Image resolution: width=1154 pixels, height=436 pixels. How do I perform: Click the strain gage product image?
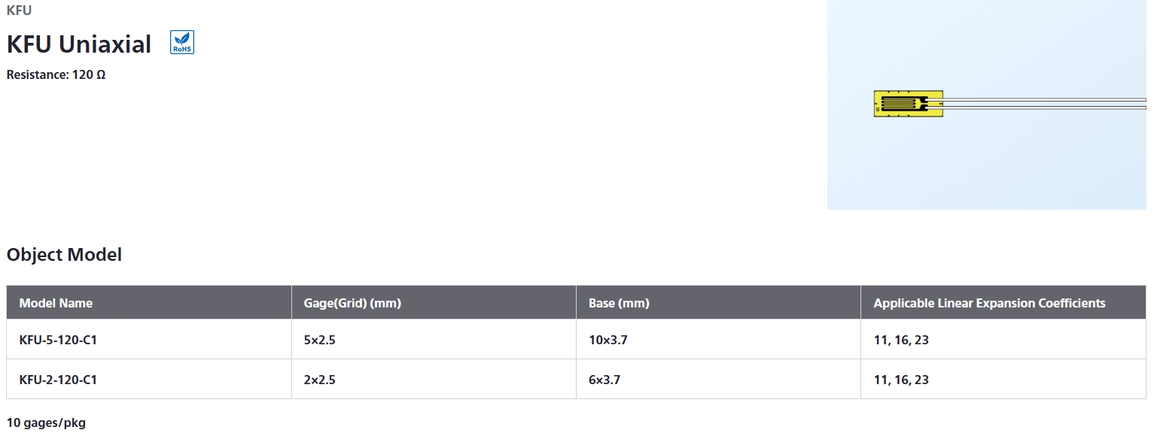[987, 104]
